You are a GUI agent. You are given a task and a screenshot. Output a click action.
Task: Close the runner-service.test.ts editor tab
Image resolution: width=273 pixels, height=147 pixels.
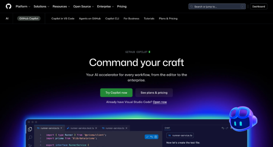click(x=96, y=128)
